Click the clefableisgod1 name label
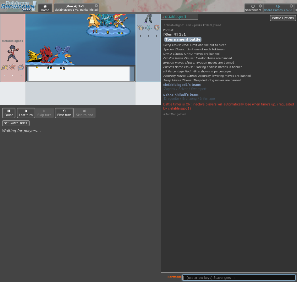Viewport: 297px width, 282px height. tap(13, 41)
